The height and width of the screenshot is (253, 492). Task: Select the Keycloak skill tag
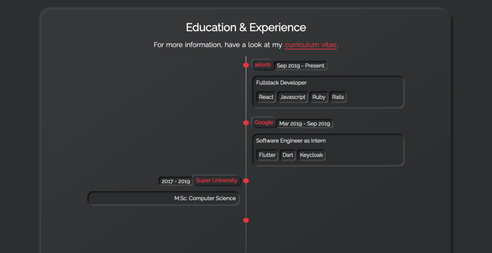point(311,155)
